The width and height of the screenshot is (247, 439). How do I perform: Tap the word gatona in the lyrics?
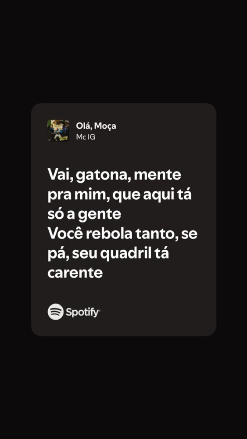click(102, 176)
